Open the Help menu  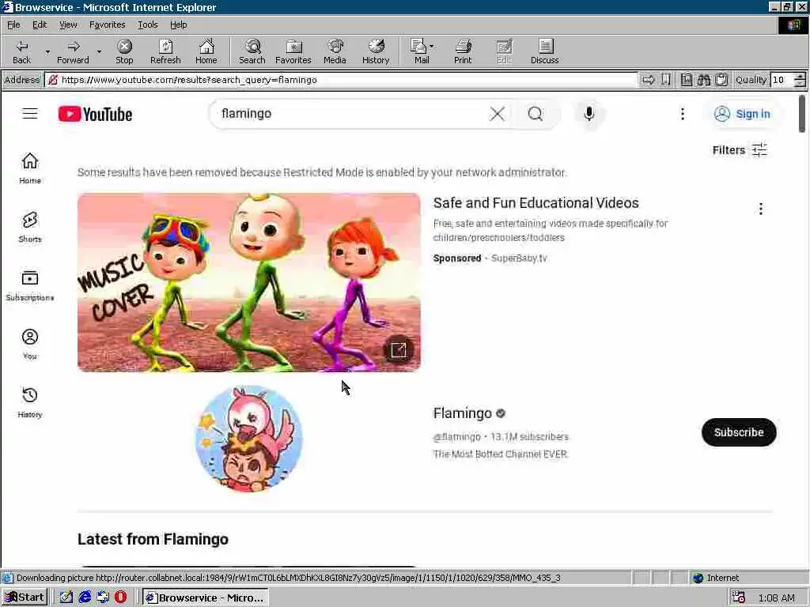(x=178, y=25)
